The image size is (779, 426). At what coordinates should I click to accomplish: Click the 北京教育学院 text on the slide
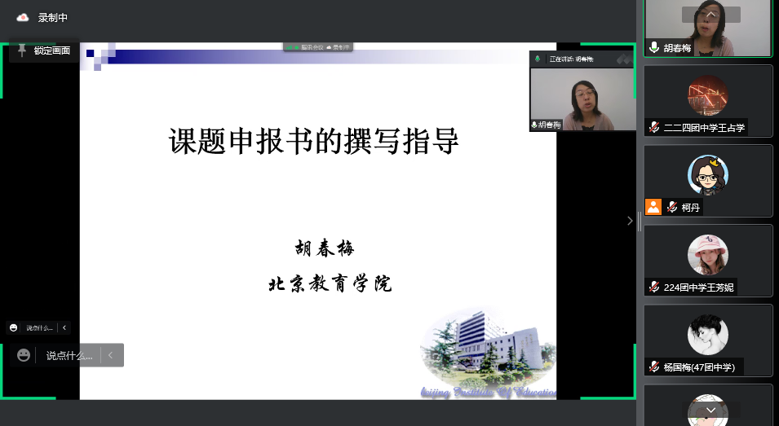(x=330, y=283)
